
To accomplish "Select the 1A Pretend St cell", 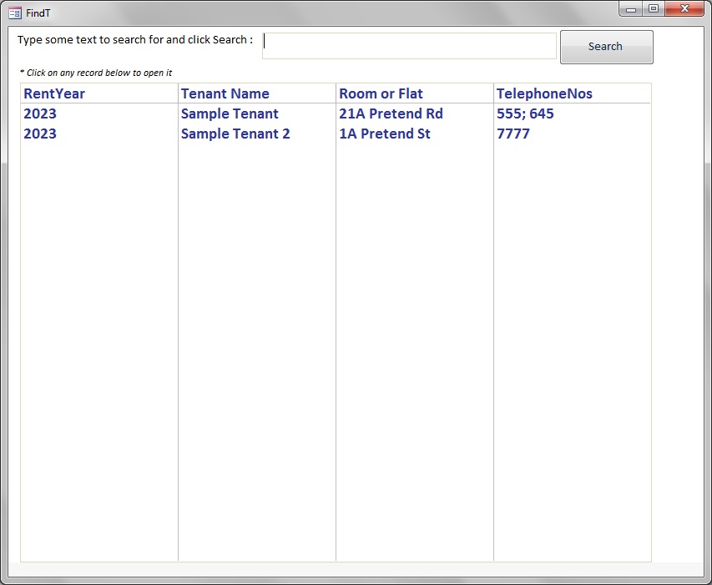I will point(384,134).
